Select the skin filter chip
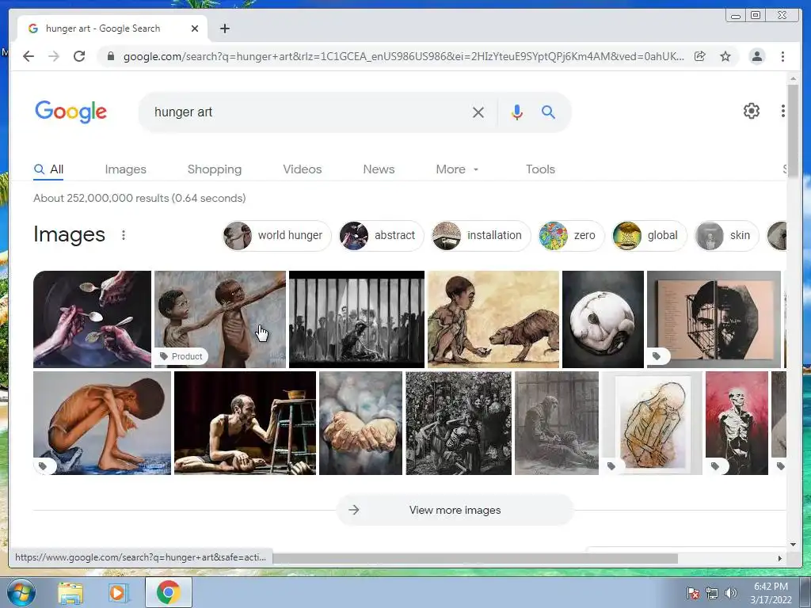The image size is (811, 608). 726,235
